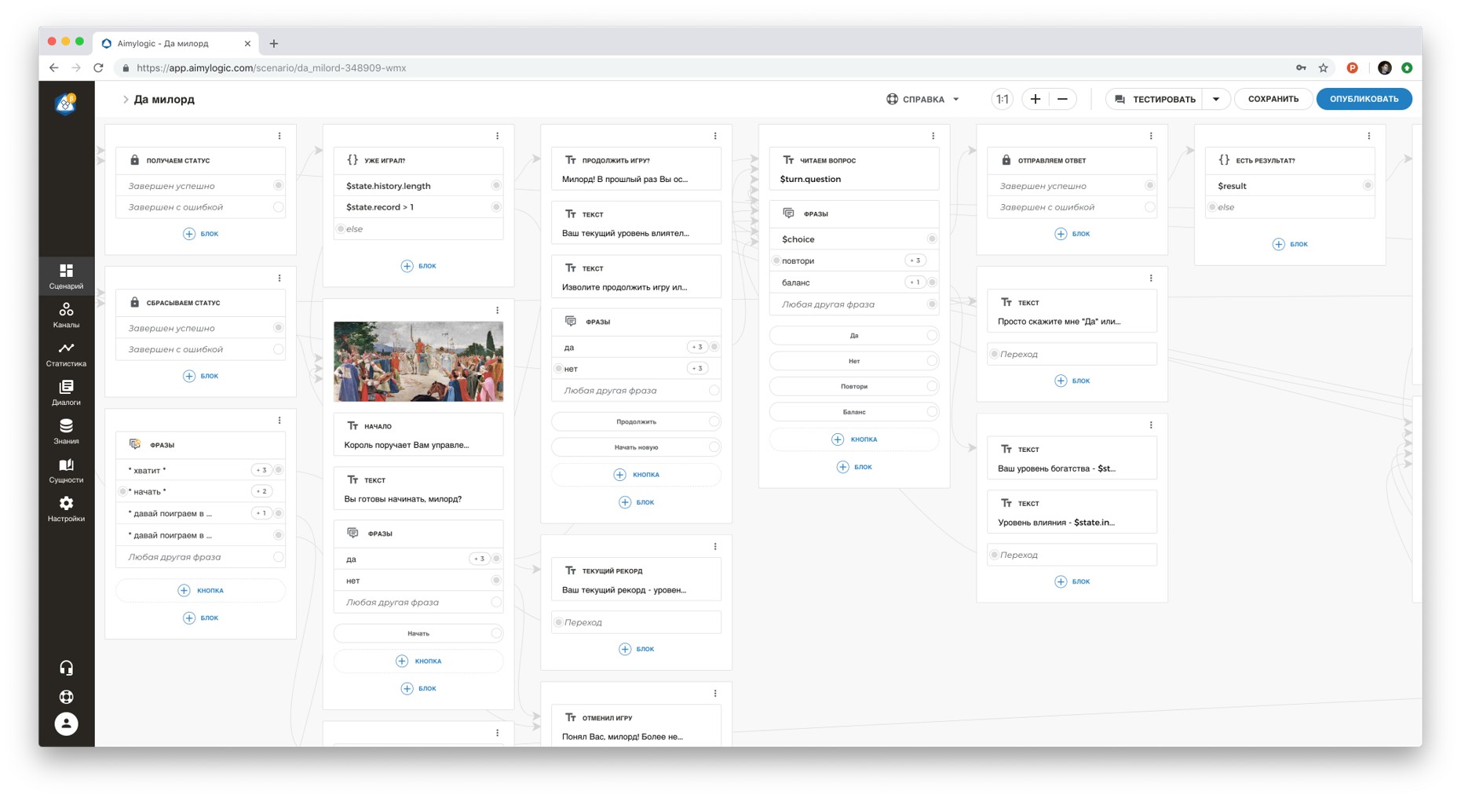1461x798 pixels.
Task: Open new browser tab
Action: tap(273, 43)
